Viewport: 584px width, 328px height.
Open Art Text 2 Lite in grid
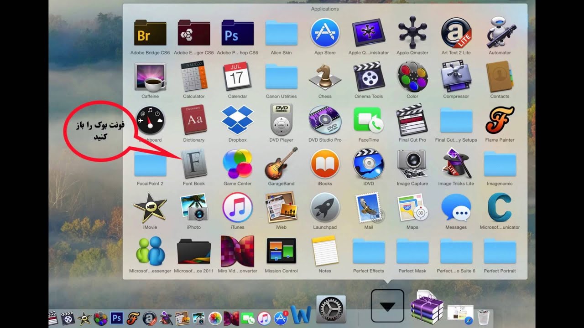456,33
